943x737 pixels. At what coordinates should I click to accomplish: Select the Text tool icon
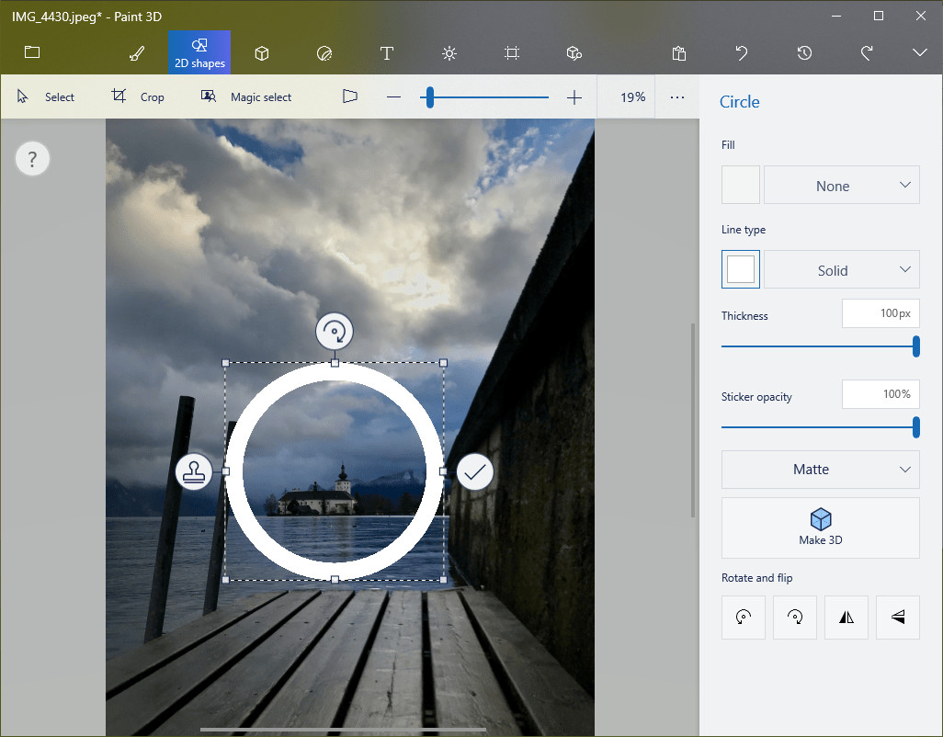[387, 53]
